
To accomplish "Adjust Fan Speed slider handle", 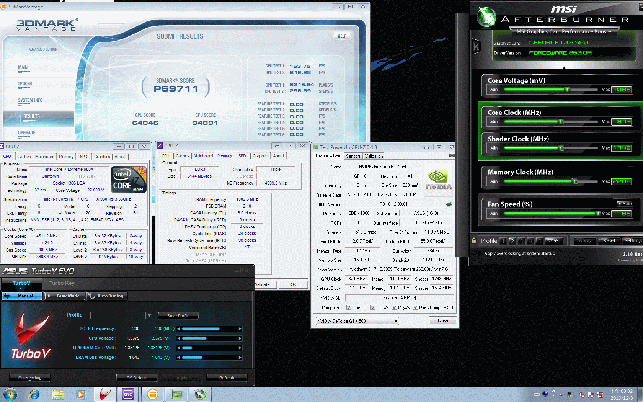I will 598,213.
